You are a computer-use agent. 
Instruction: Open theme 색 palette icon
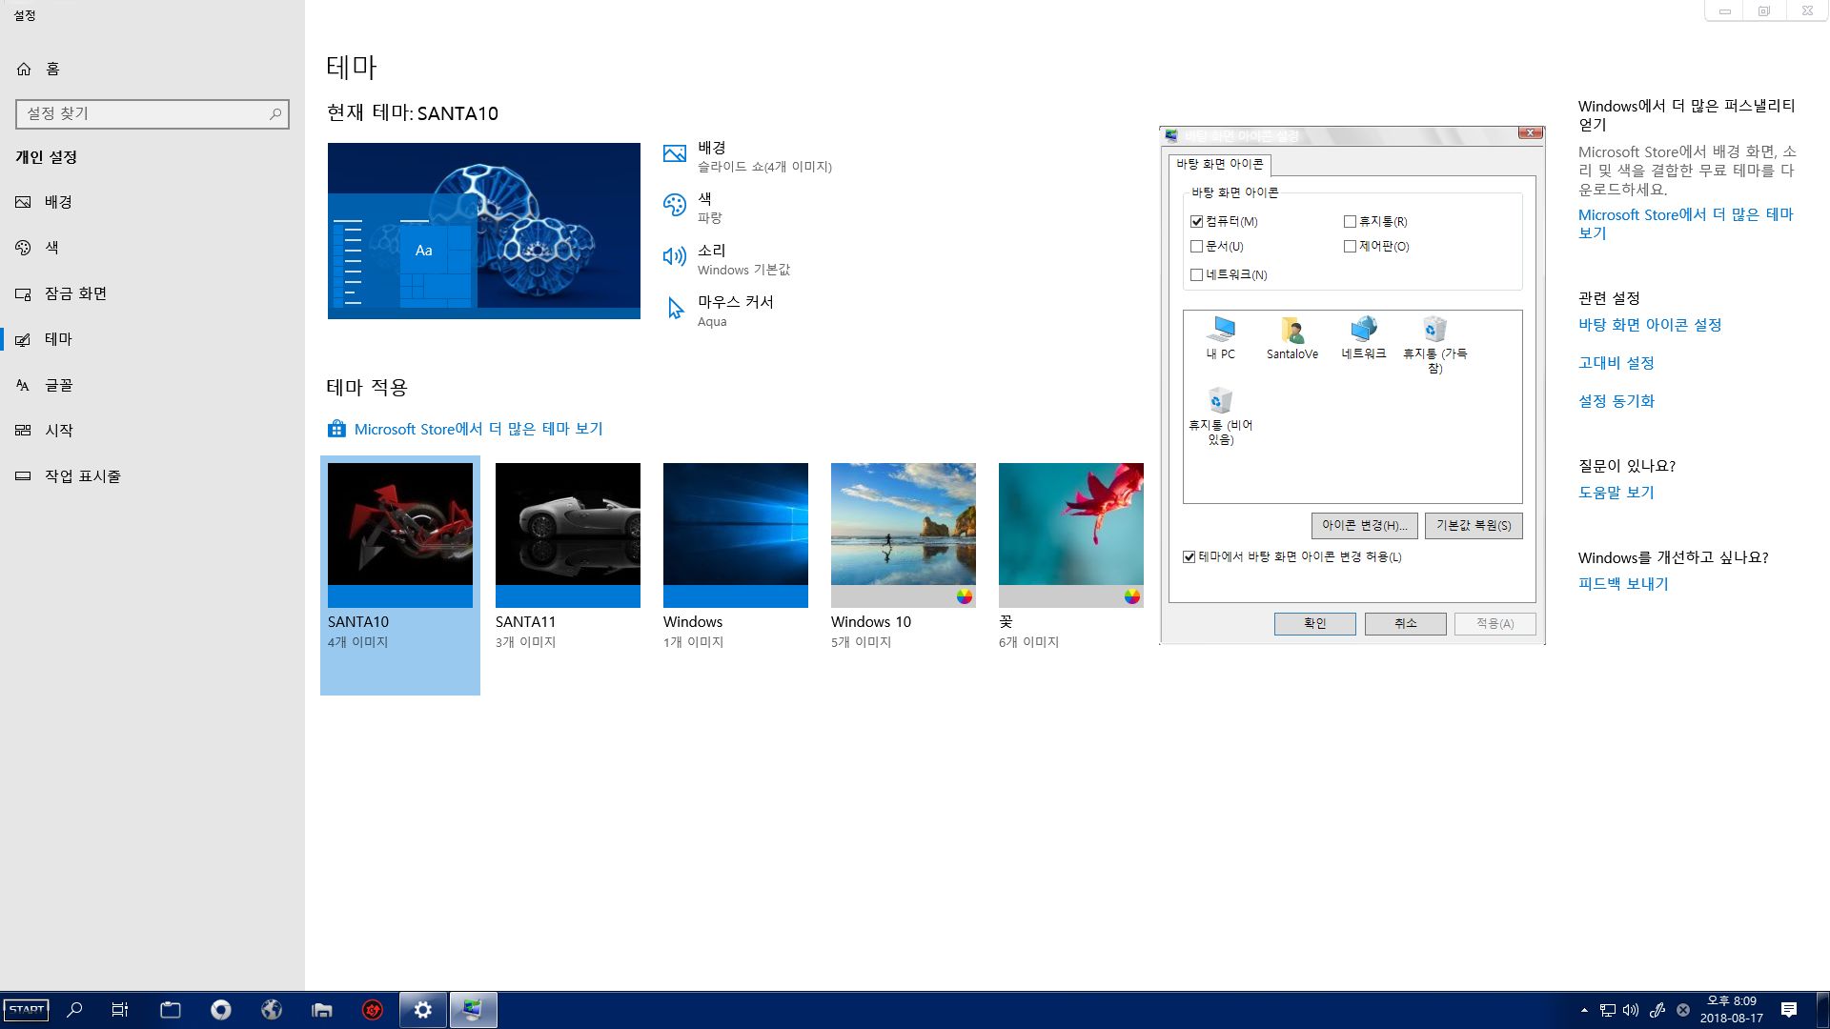pyautogui.click(x=675, y=206)
